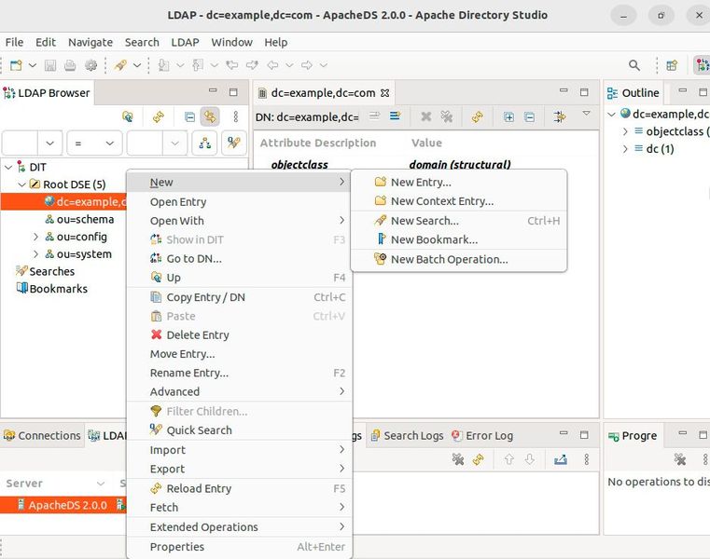710x559 pixels.
Task: Click Collapse All in LDAP Browser toolbar
Action: (x=189, y=117)
